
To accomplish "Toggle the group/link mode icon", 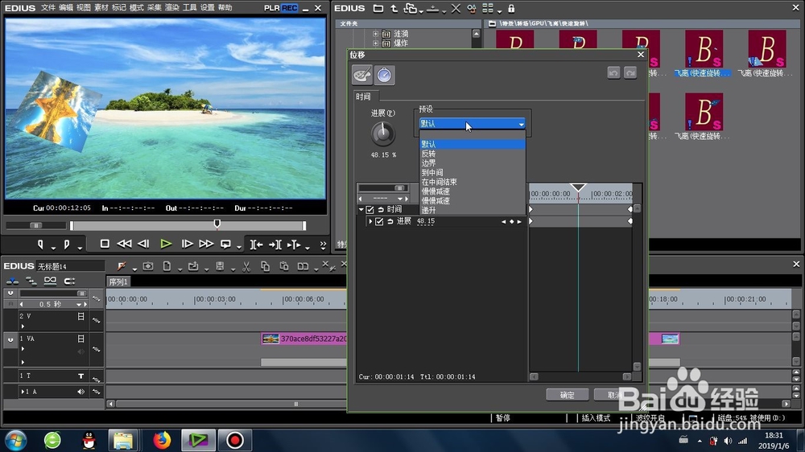I will [50, 281].
